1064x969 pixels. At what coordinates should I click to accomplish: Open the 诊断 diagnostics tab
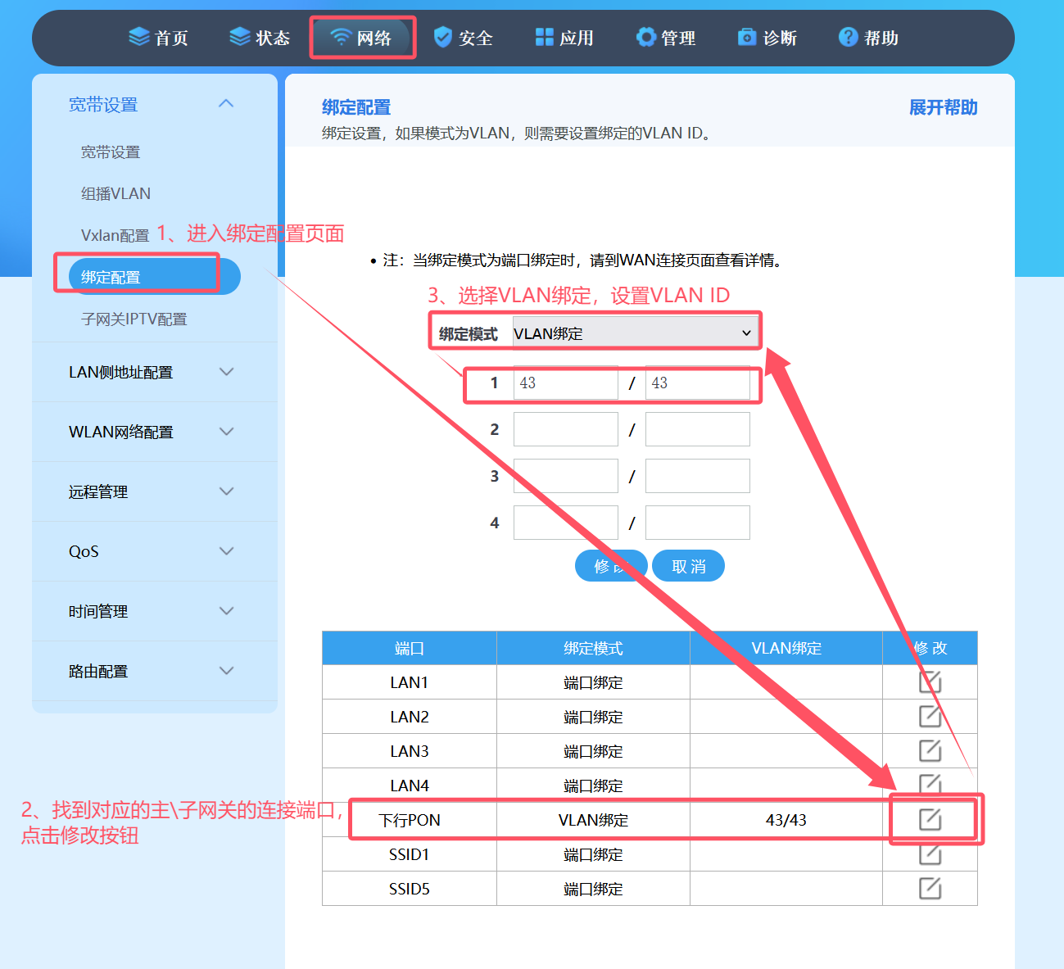tap(767, 38)
